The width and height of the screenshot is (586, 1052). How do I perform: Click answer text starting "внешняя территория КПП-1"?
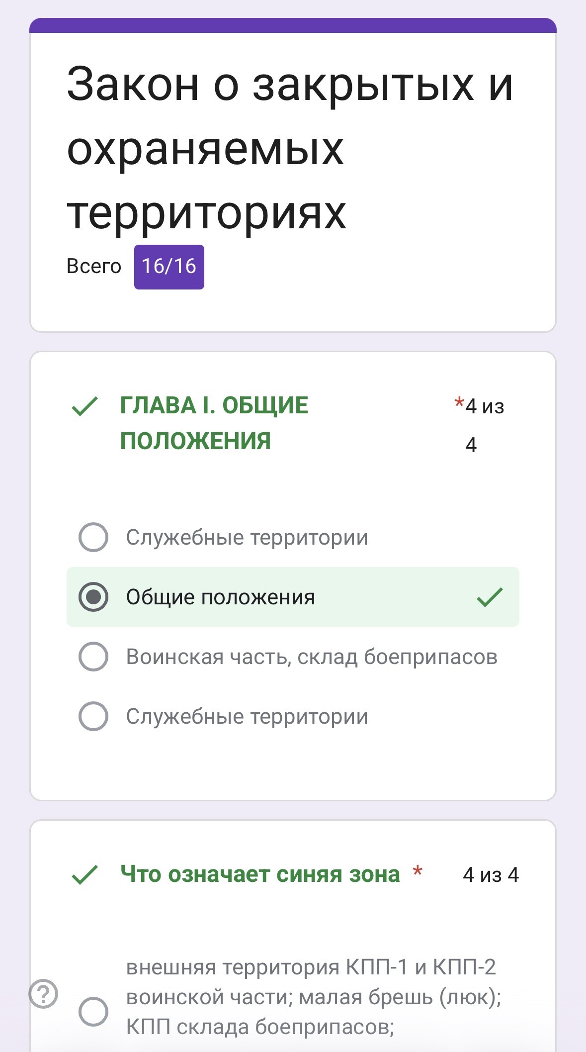(313, 997)
